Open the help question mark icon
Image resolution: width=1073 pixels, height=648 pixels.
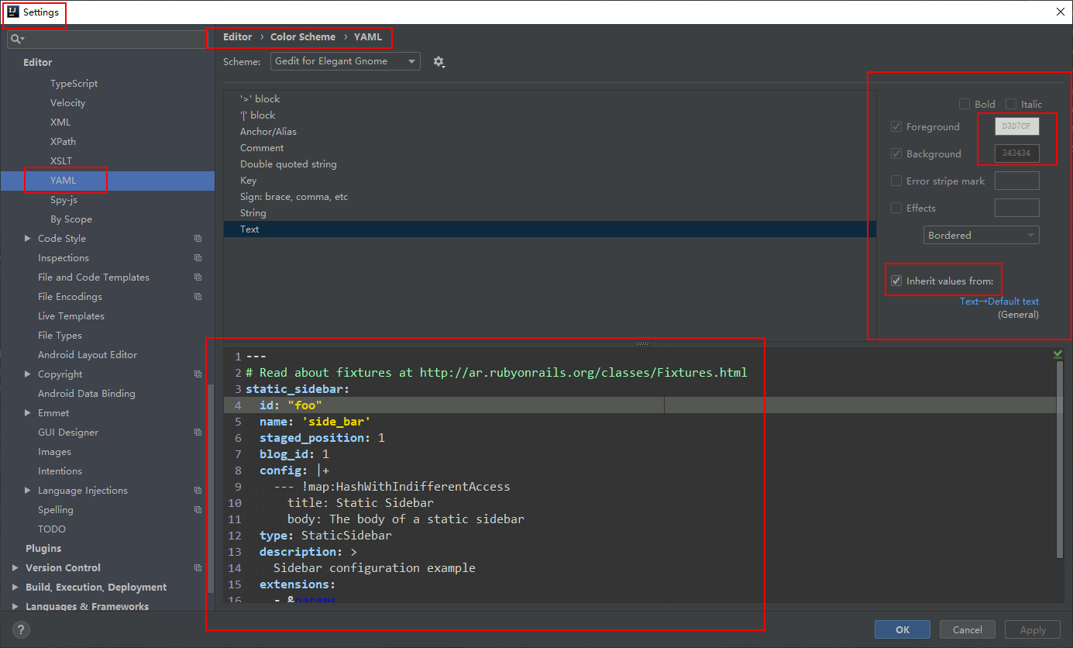pos(21,629)
